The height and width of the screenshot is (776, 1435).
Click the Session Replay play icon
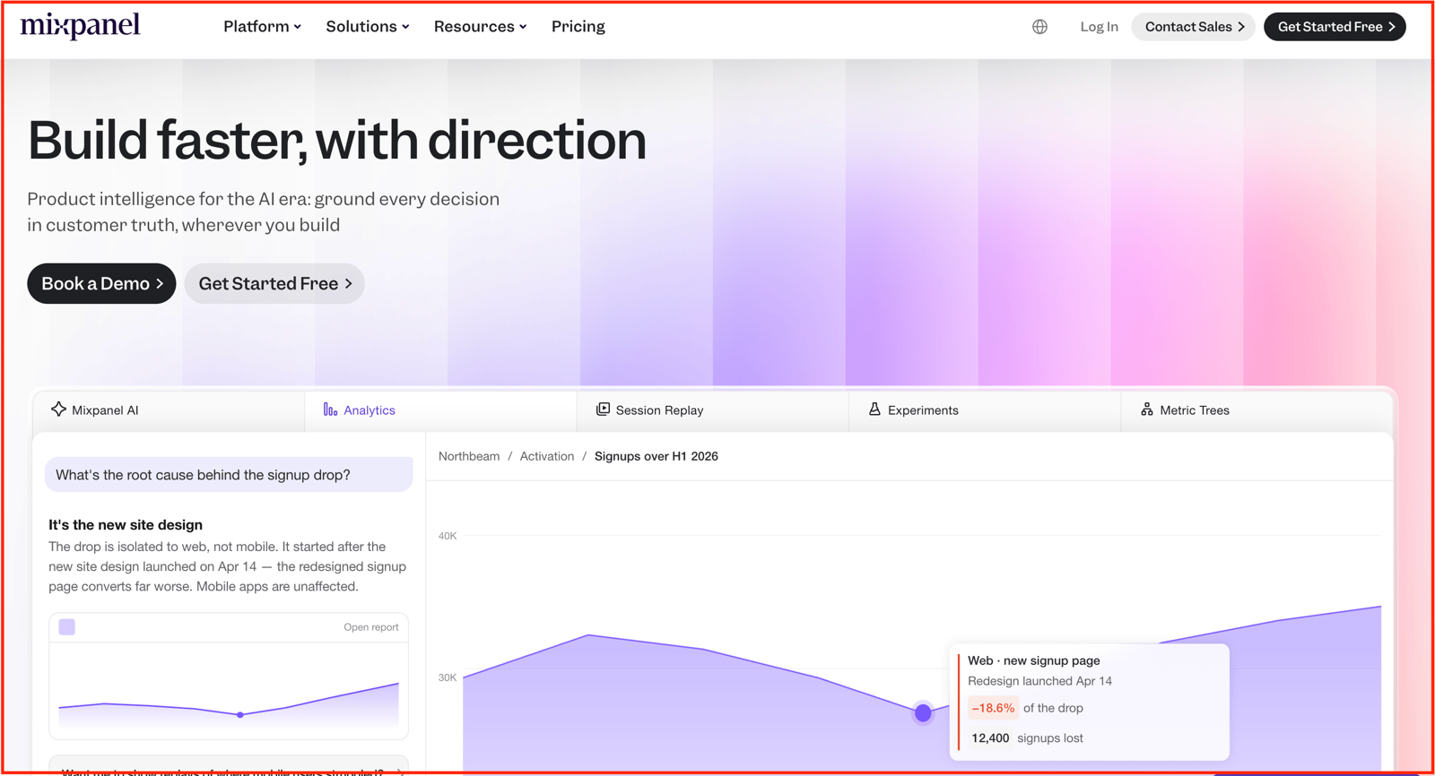pos(603,410)
